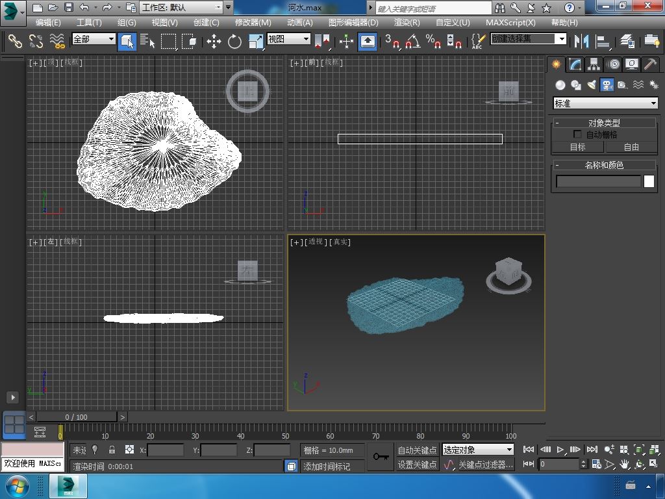The image size is (665, 499).
Task: Click the Angle Snap toggle icon
Action: [412, 42]
